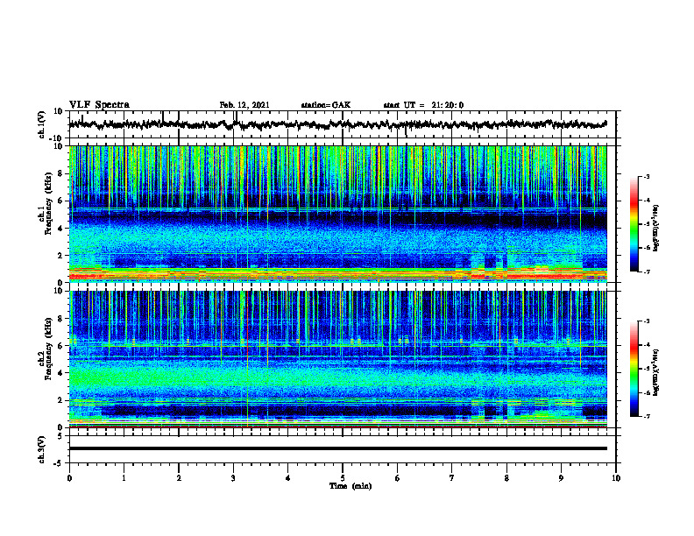Screen dimensions: 694x536
Task: Click the flat black ch.3 trace line
Action: coord(337,448)
